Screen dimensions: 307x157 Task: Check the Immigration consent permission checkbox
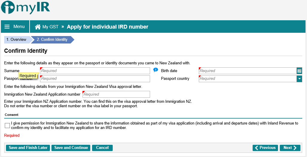click(x=7, y=125)
